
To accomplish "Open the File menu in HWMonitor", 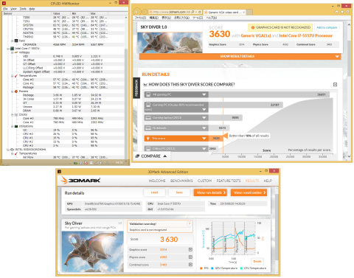I will tap(5, 9).
